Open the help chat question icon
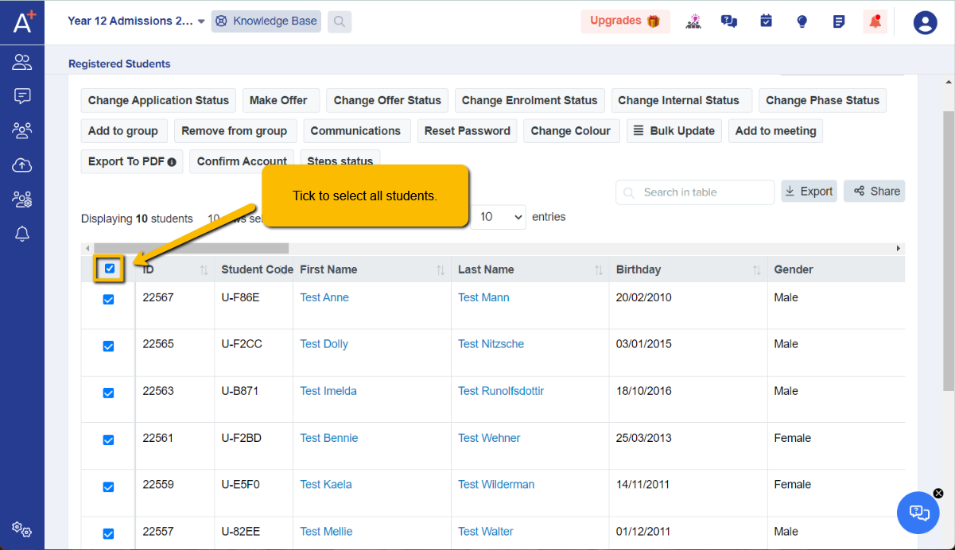The image size is (955, 550). pos(729,21)
